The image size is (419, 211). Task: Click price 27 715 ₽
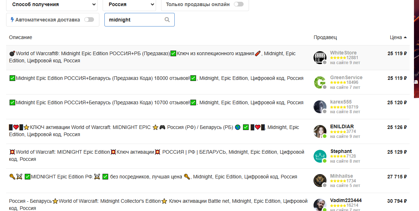[397, 177]
